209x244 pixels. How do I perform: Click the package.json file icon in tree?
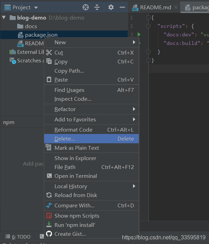click(21, 35)
